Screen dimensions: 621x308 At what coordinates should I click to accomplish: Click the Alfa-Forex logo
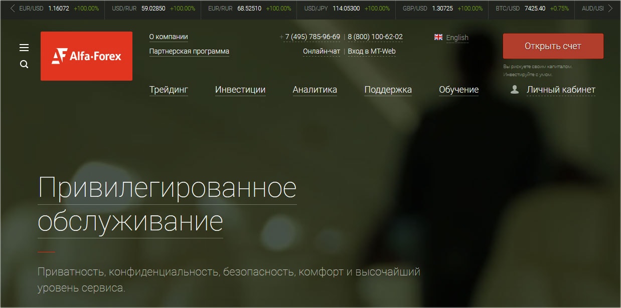(x=86, y=56)
